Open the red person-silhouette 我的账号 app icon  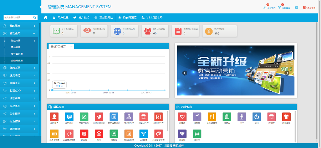click(x=54, y=117)
